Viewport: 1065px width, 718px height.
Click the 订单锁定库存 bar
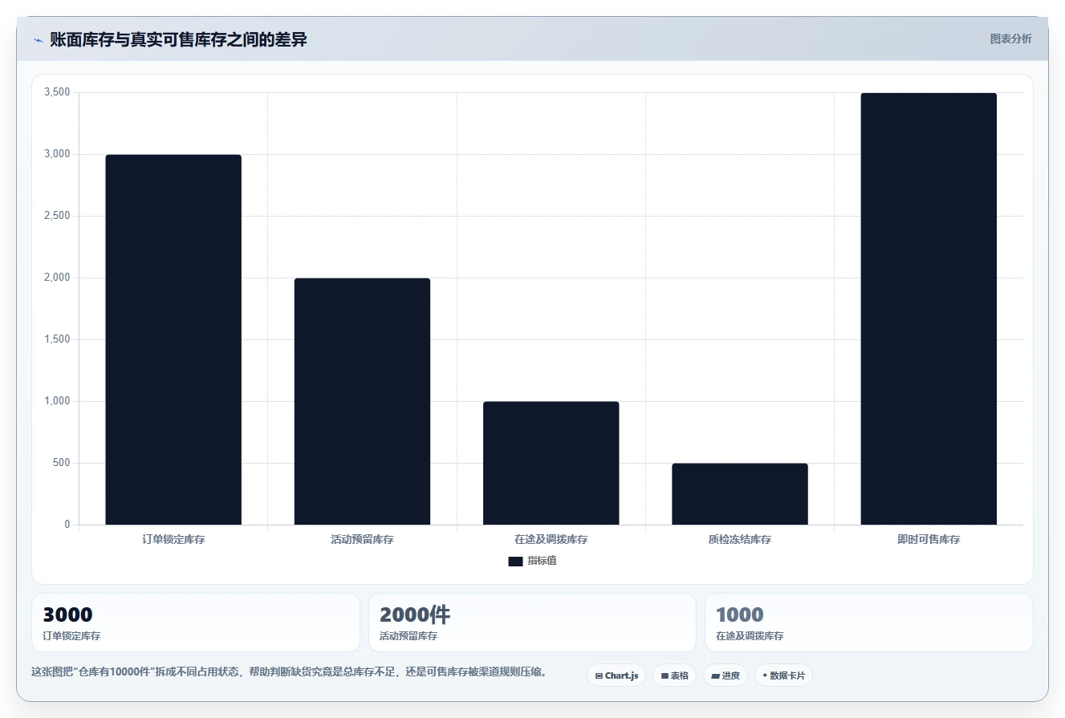173,339
